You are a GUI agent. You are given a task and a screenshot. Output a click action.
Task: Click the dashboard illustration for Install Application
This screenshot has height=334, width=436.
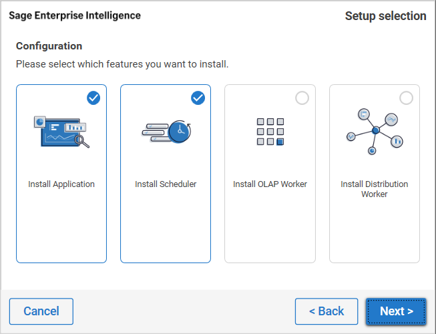(61, 131)
